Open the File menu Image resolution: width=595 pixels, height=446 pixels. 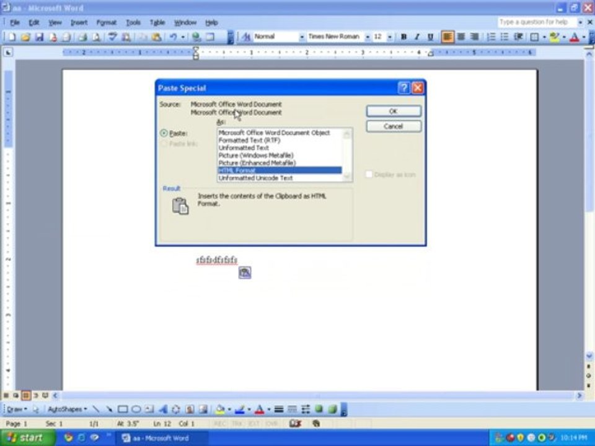[x=15, y=22]
